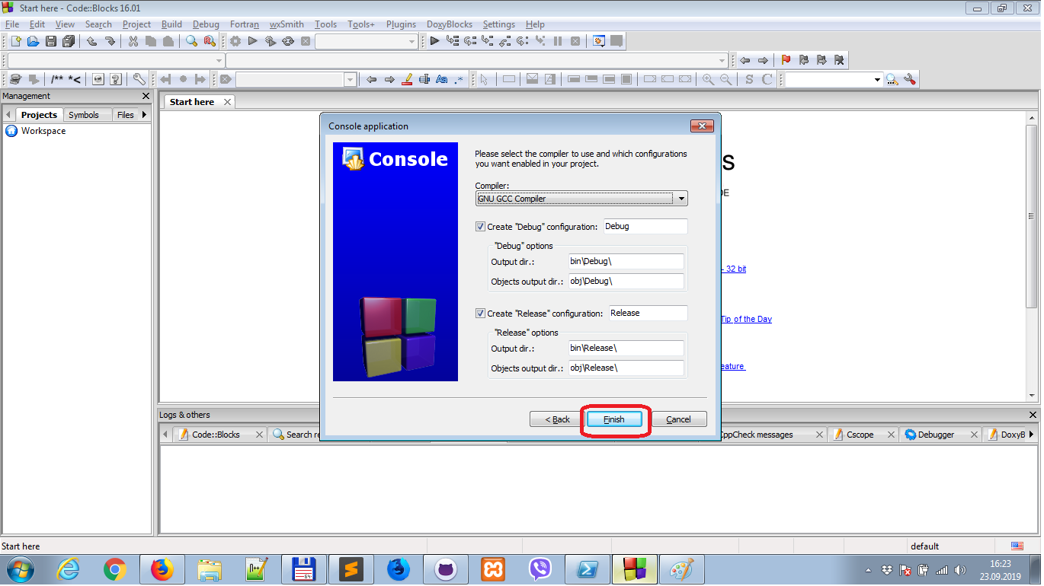Uncheck Create "Debug" configuration checkbox
The height and width of the screenshot is (586, 1044).
tap(480, 226)
